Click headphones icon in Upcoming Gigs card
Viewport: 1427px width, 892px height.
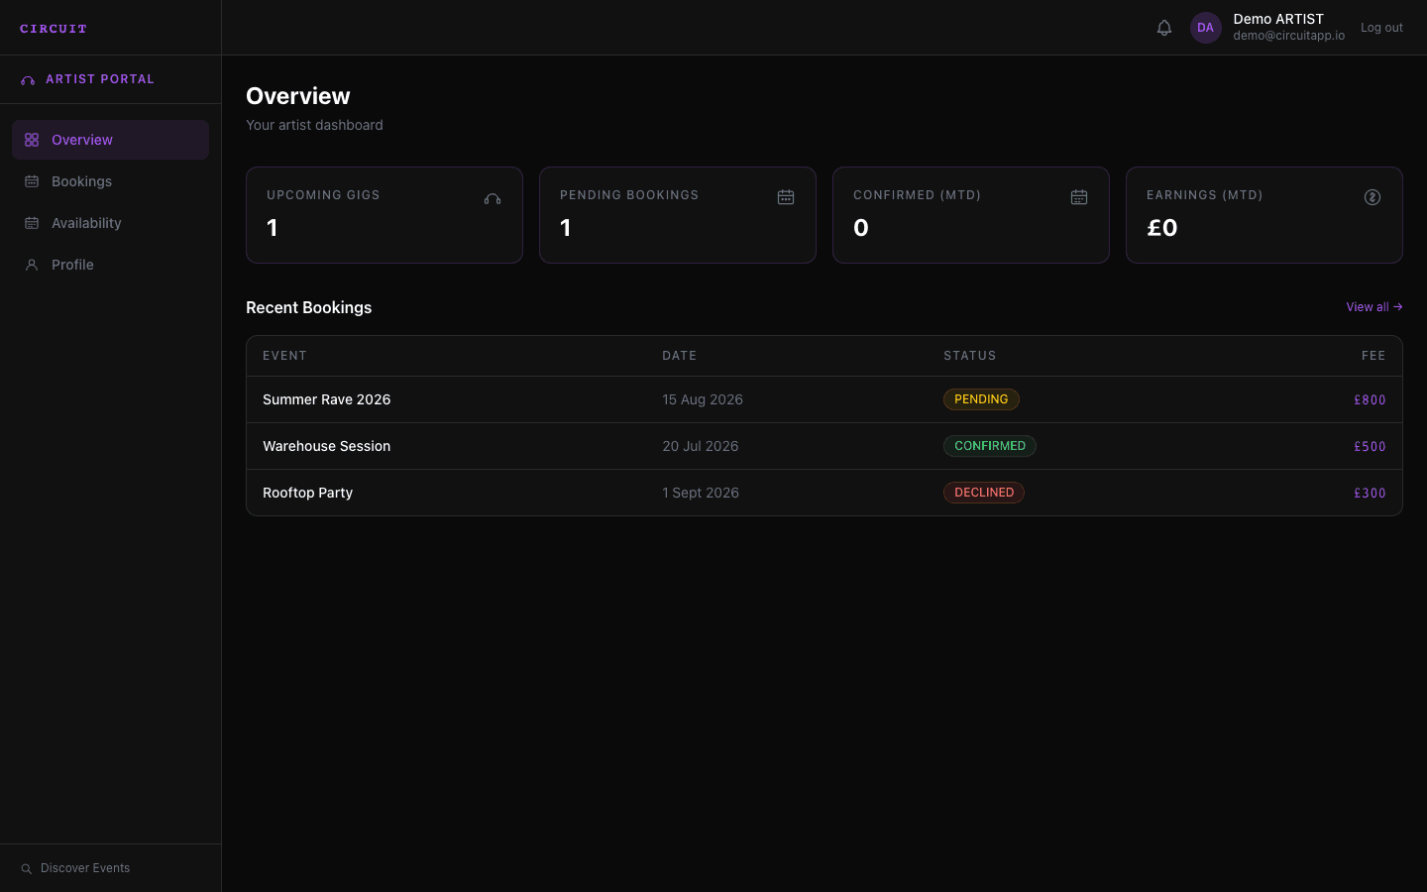[x=493, y=197]
